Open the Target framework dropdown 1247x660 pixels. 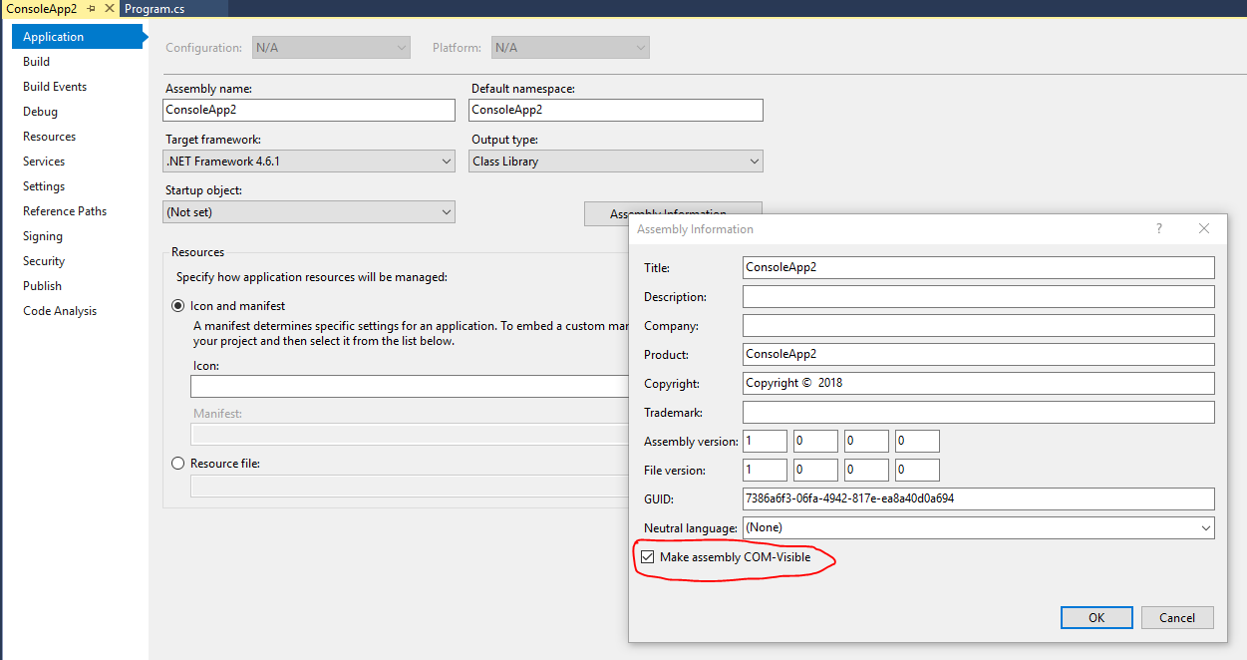[x=309, y=162]
